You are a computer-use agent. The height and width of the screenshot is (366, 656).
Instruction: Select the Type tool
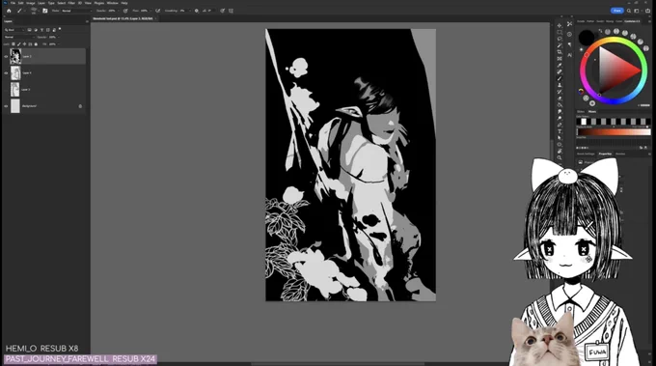click(x=560, y=131)
